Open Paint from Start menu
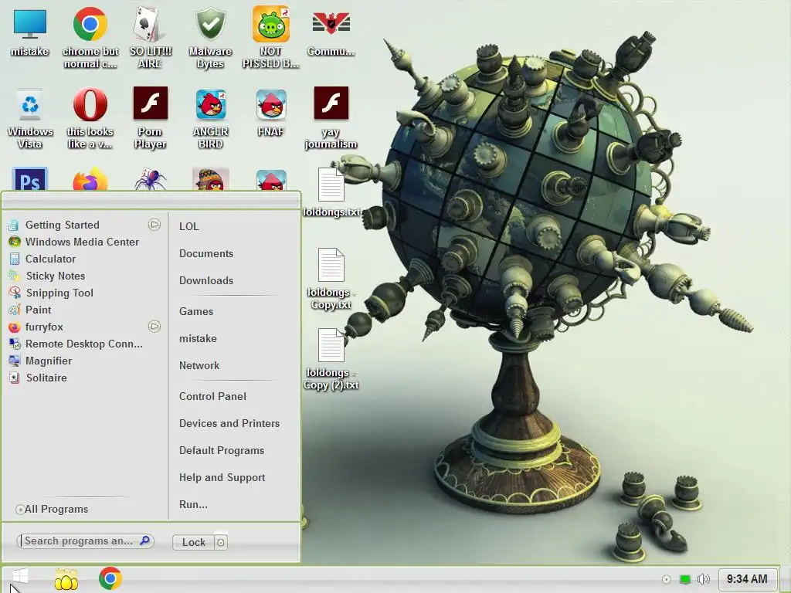The width and height of the screenshot is (791, 593). 85,310
